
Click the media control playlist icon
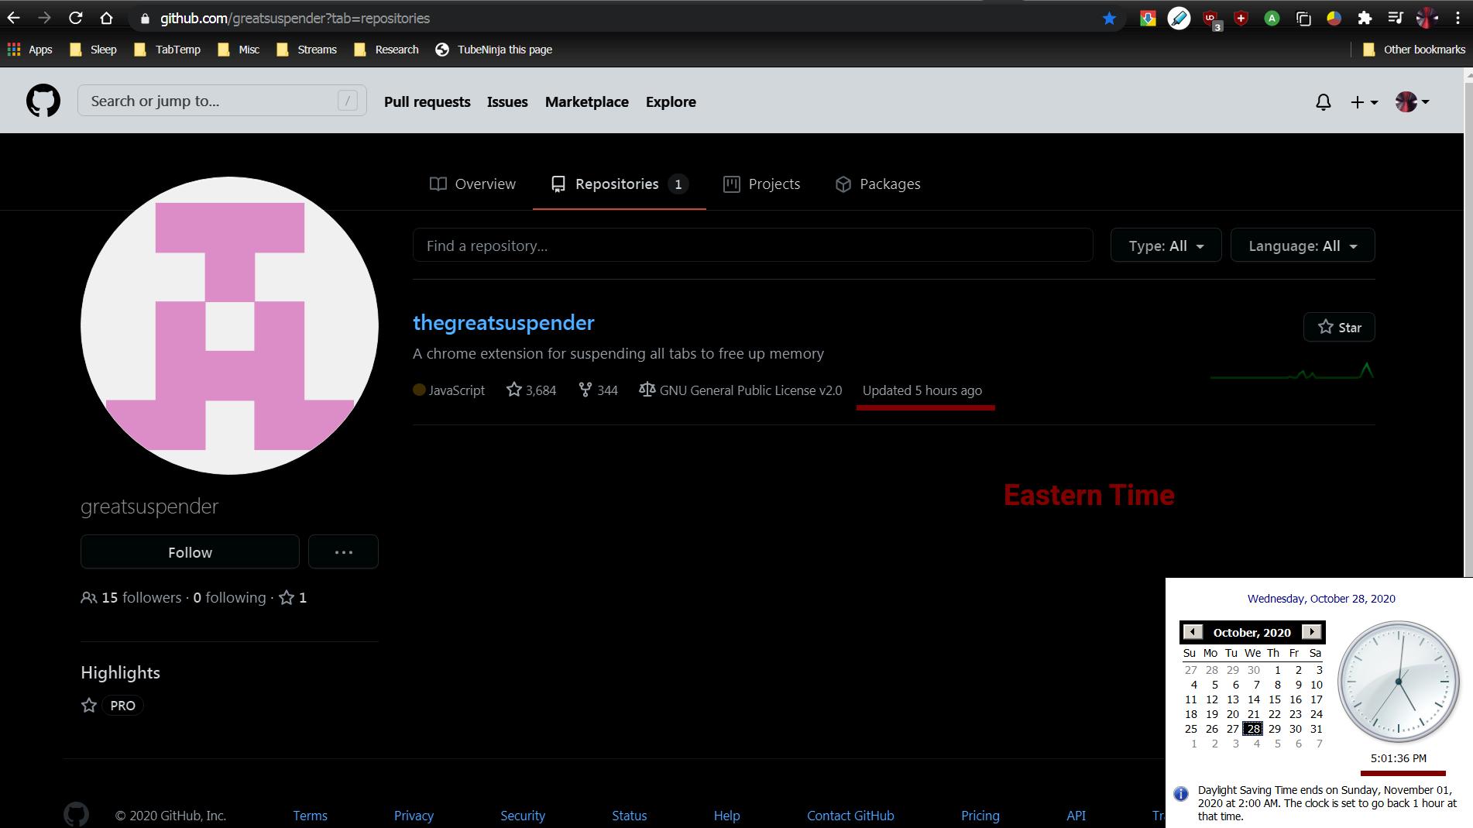pos(1396,18)
